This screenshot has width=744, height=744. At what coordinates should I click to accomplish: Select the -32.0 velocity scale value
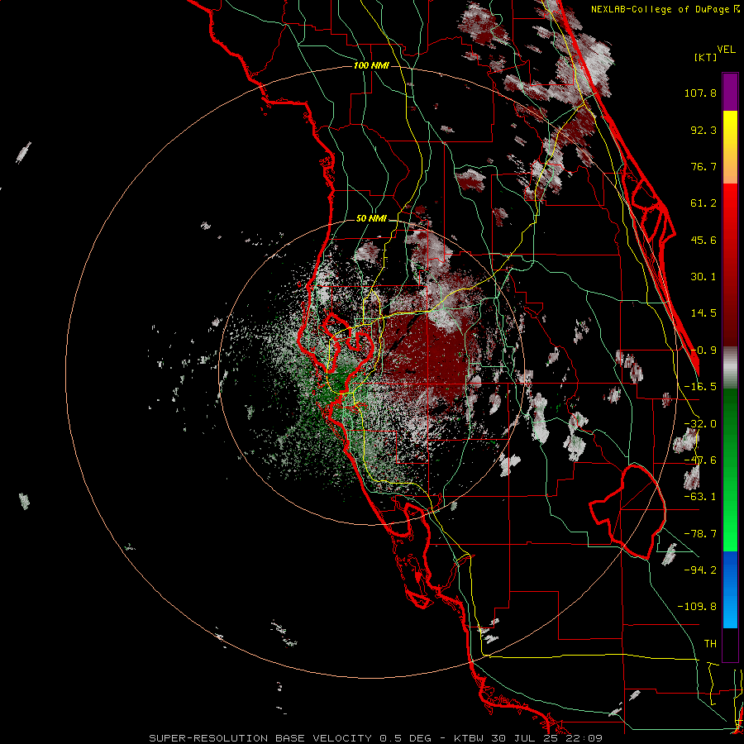click(x=700, y=424)
